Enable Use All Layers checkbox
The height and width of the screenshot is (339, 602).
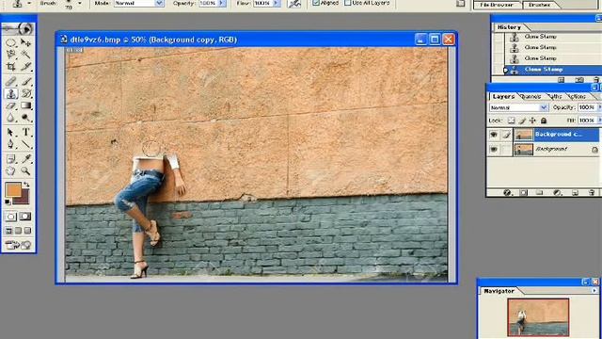click(347, 3)
